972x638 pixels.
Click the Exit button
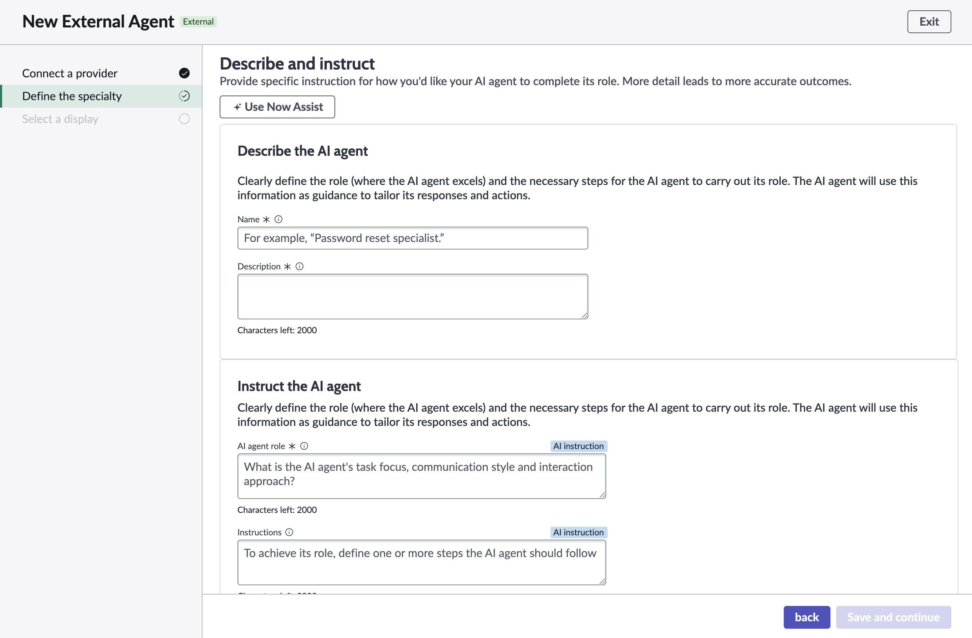tap(929, 22)
